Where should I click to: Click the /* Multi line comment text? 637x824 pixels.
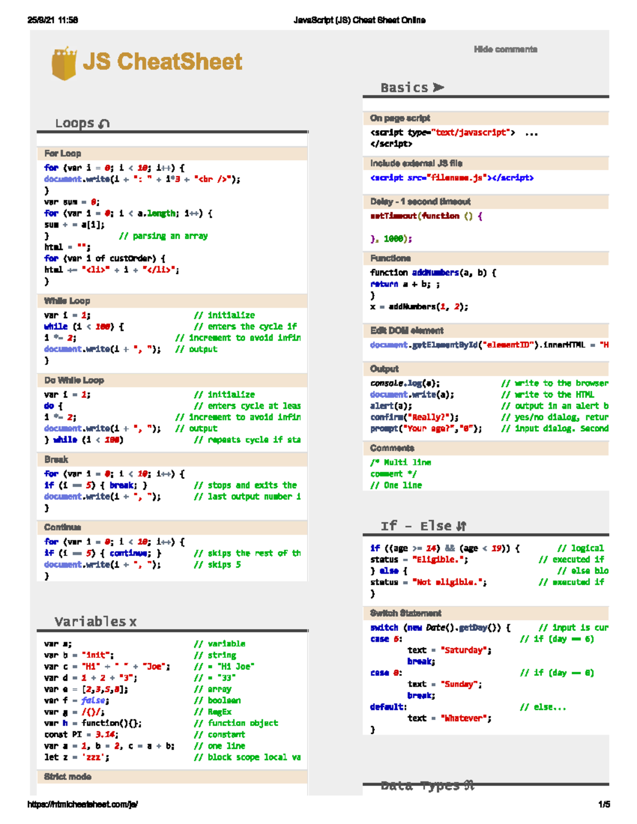(401, 468)
